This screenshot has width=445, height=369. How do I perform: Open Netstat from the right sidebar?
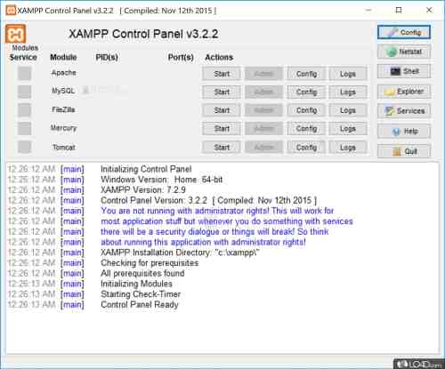pos(404,52)
